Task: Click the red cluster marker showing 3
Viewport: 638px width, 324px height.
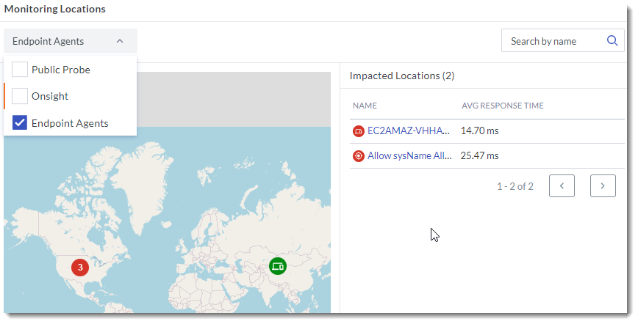Action: click(x=80, y=267)
